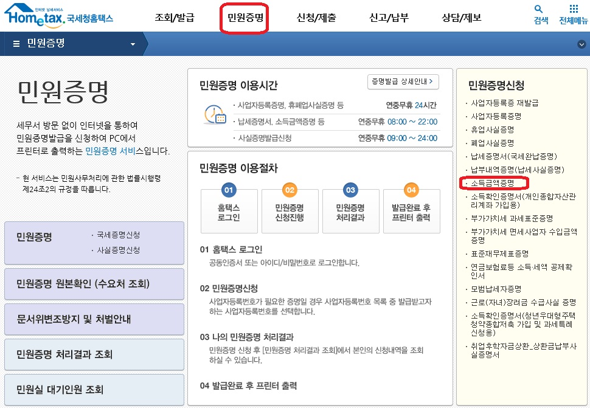Open 사실증명신청 link

click(118, 250)
